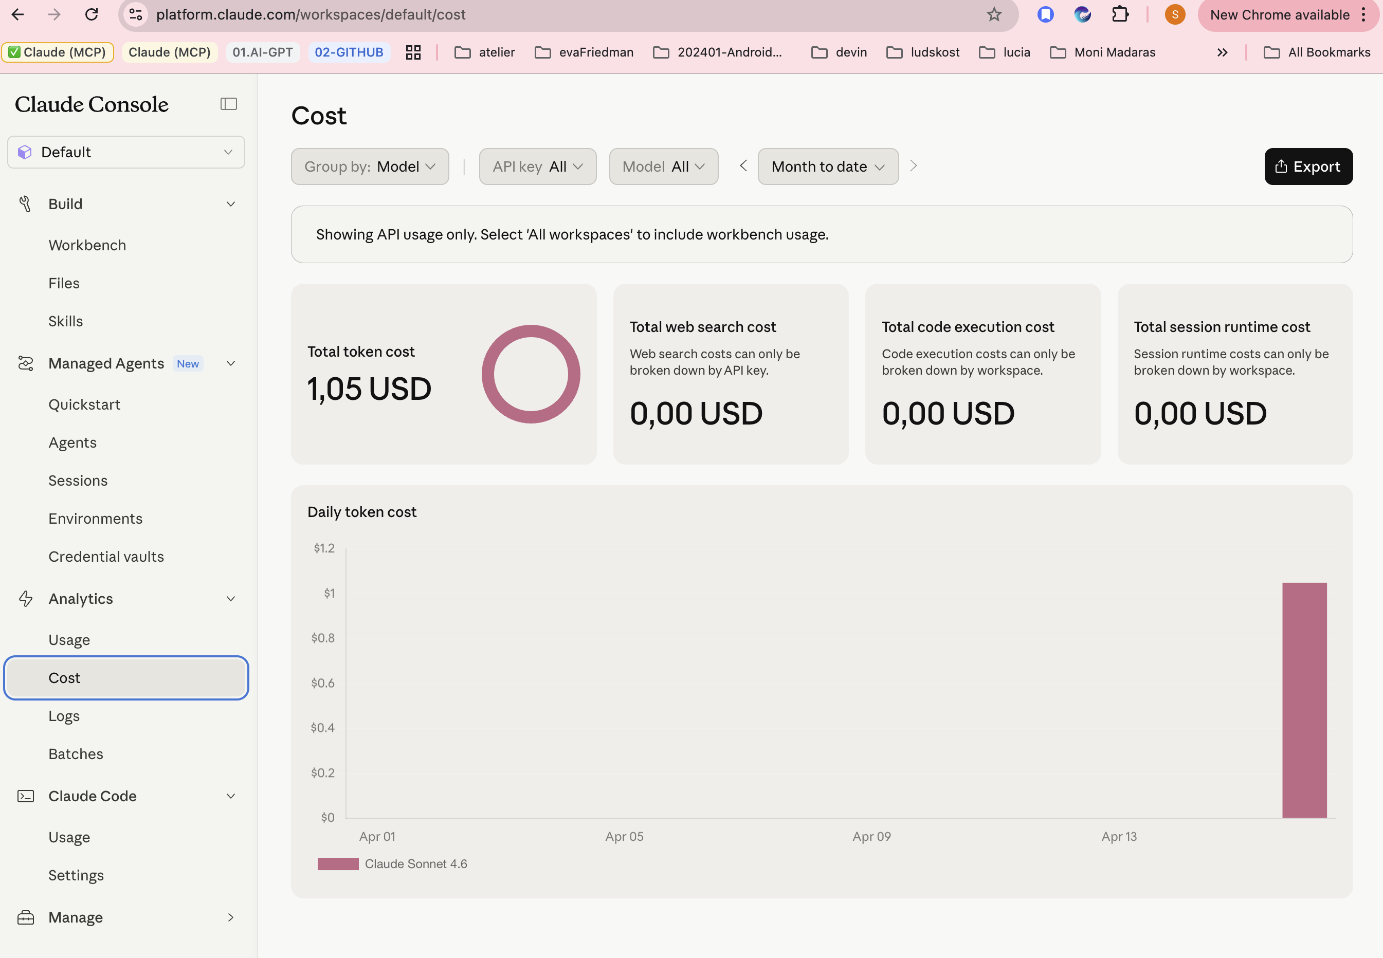Open the devin bookmark folder

(x=839, y=52)
